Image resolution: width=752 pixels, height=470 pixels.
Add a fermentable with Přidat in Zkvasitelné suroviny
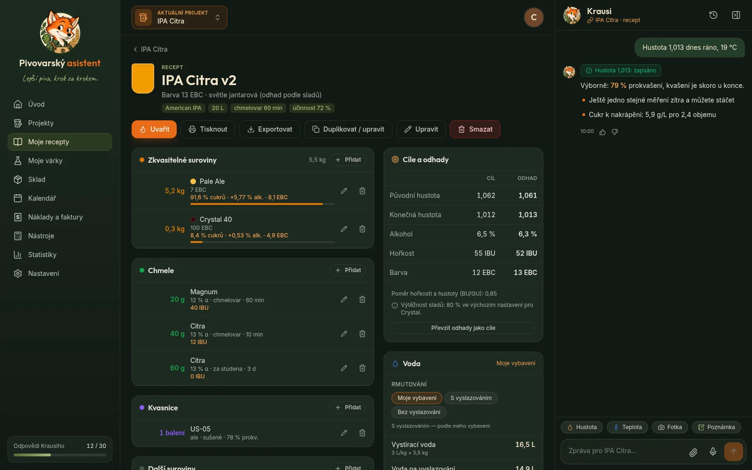click(348, 160)
